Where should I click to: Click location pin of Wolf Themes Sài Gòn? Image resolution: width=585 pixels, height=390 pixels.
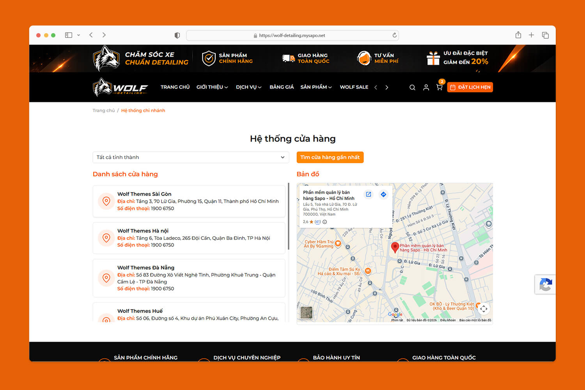tap(106, 201)
